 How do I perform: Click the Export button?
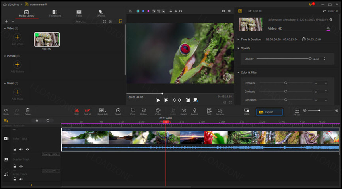[270, 112]
